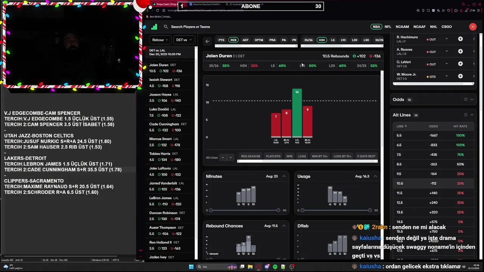Screen dimensions: 484x272
Task: Show info for the Alt Lines section
Action: click(465, 115)
